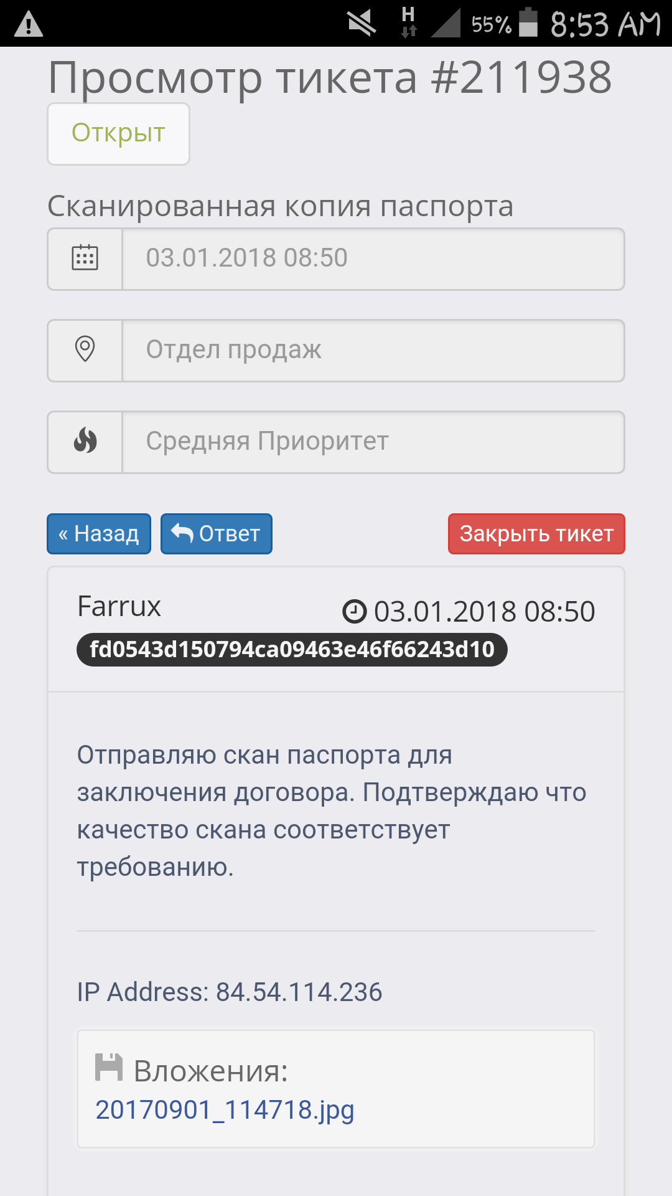Tap the location pin icon

click(x=85, y=349)
